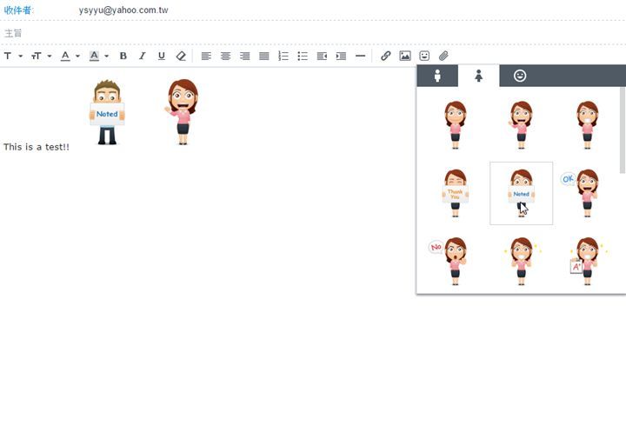Insert the No woman sticker

(450, 261)
